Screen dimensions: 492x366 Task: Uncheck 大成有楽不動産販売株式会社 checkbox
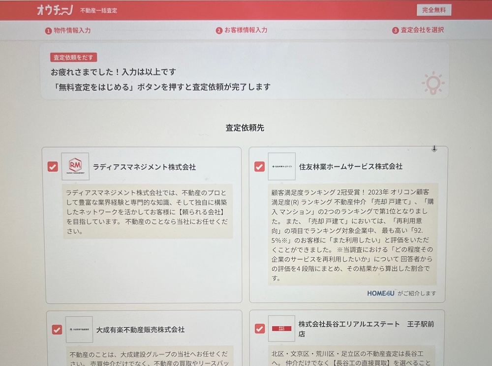[x=57, y=329]
